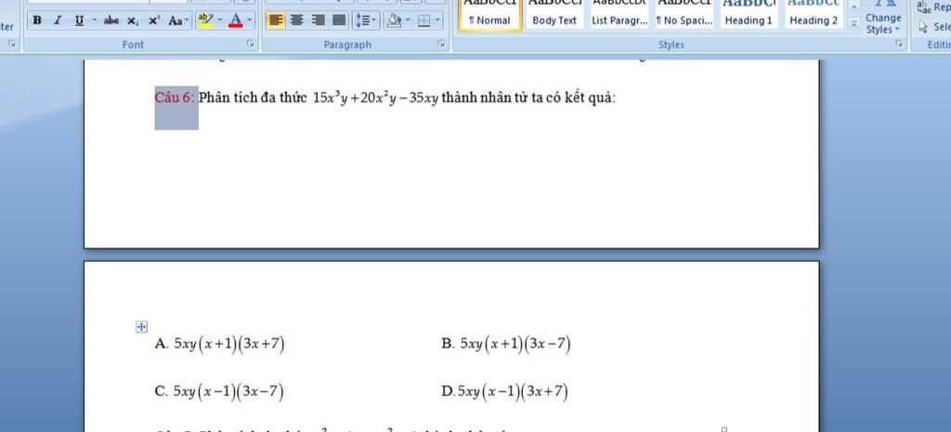Open the Change Styles menu
Image resolution: width=951 pixels, height=432 pixels.
point(883,19)
